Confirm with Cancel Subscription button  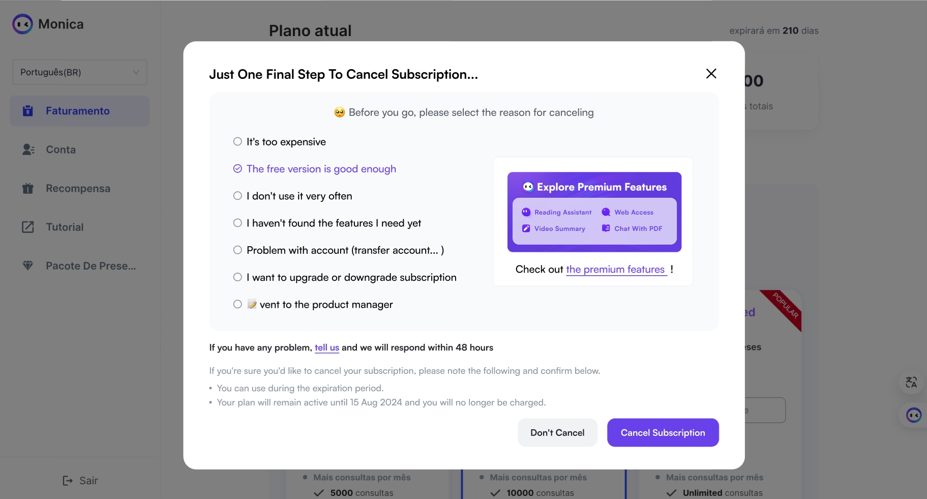(x=663, y=433)
